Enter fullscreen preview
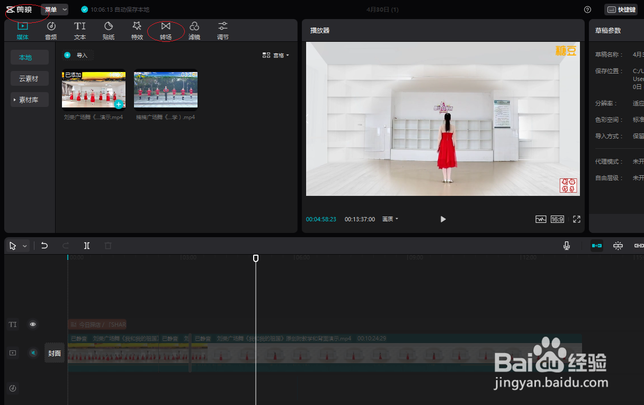Viewport: 644px width, 405px height. click(577, 219)
